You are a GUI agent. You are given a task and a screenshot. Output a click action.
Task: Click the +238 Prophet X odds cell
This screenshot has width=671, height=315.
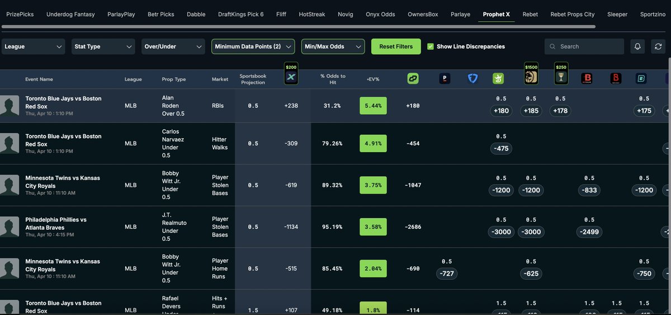click(291, 106)
